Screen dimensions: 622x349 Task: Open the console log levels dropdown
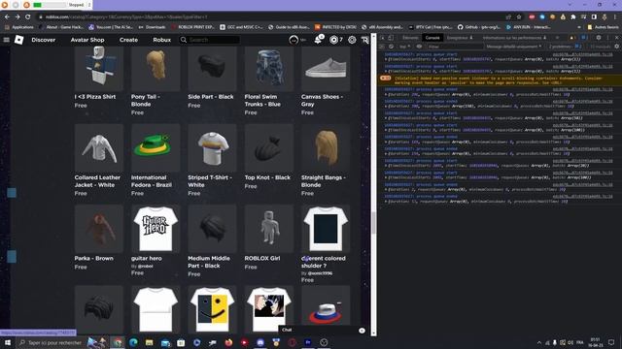point(514,47)
